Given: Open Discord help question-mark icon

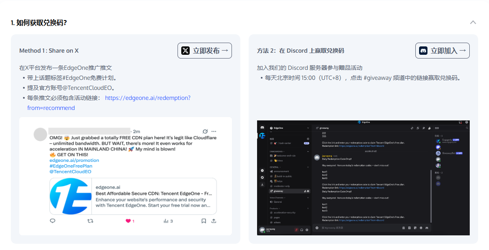Looking at the screenshot, I should 466,122.
